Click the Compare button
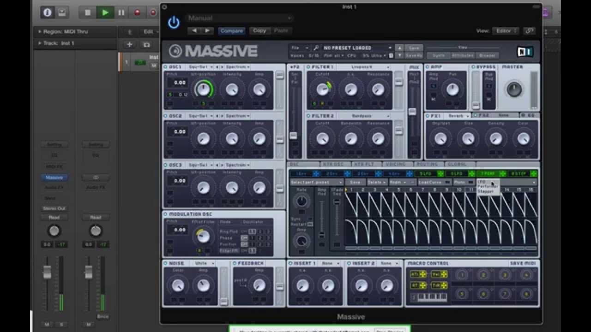 click(231, 31)
